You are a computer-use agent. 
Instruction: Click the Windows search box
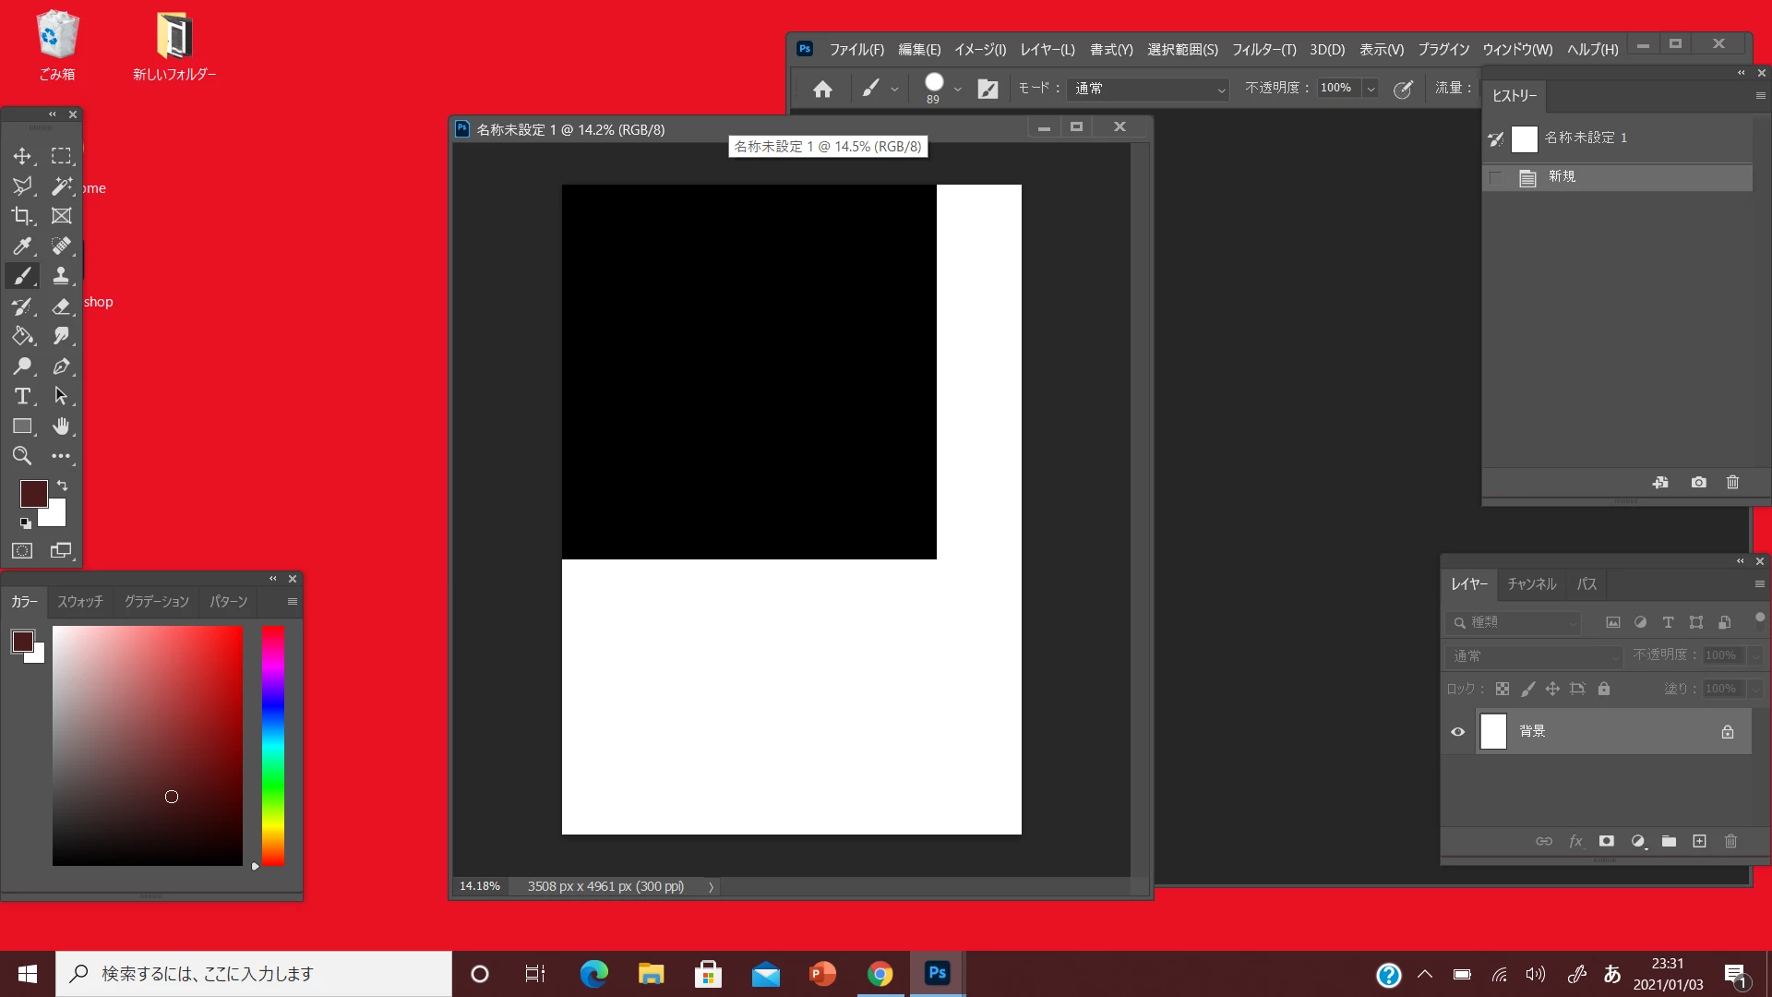pos(254,974)
